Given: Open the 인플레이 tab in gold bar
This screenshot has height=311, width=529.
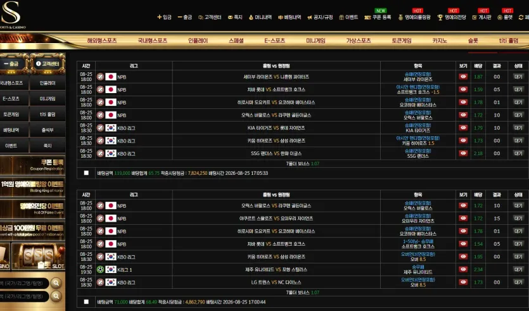Looking at the screenshot, I should point(198,41).
